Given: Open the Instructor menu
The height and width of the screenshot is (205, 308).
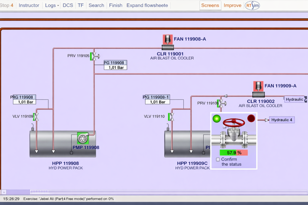Looking at the screenshot, I should click(x=29, y=5).
